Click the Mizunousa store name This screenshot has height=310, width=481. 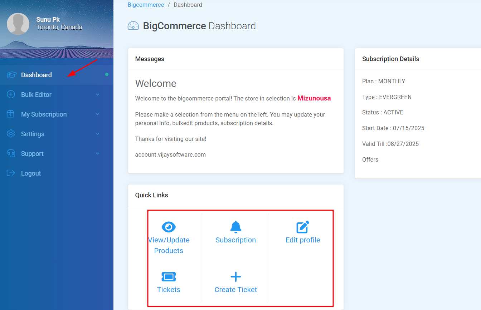(x=314, y=98)
